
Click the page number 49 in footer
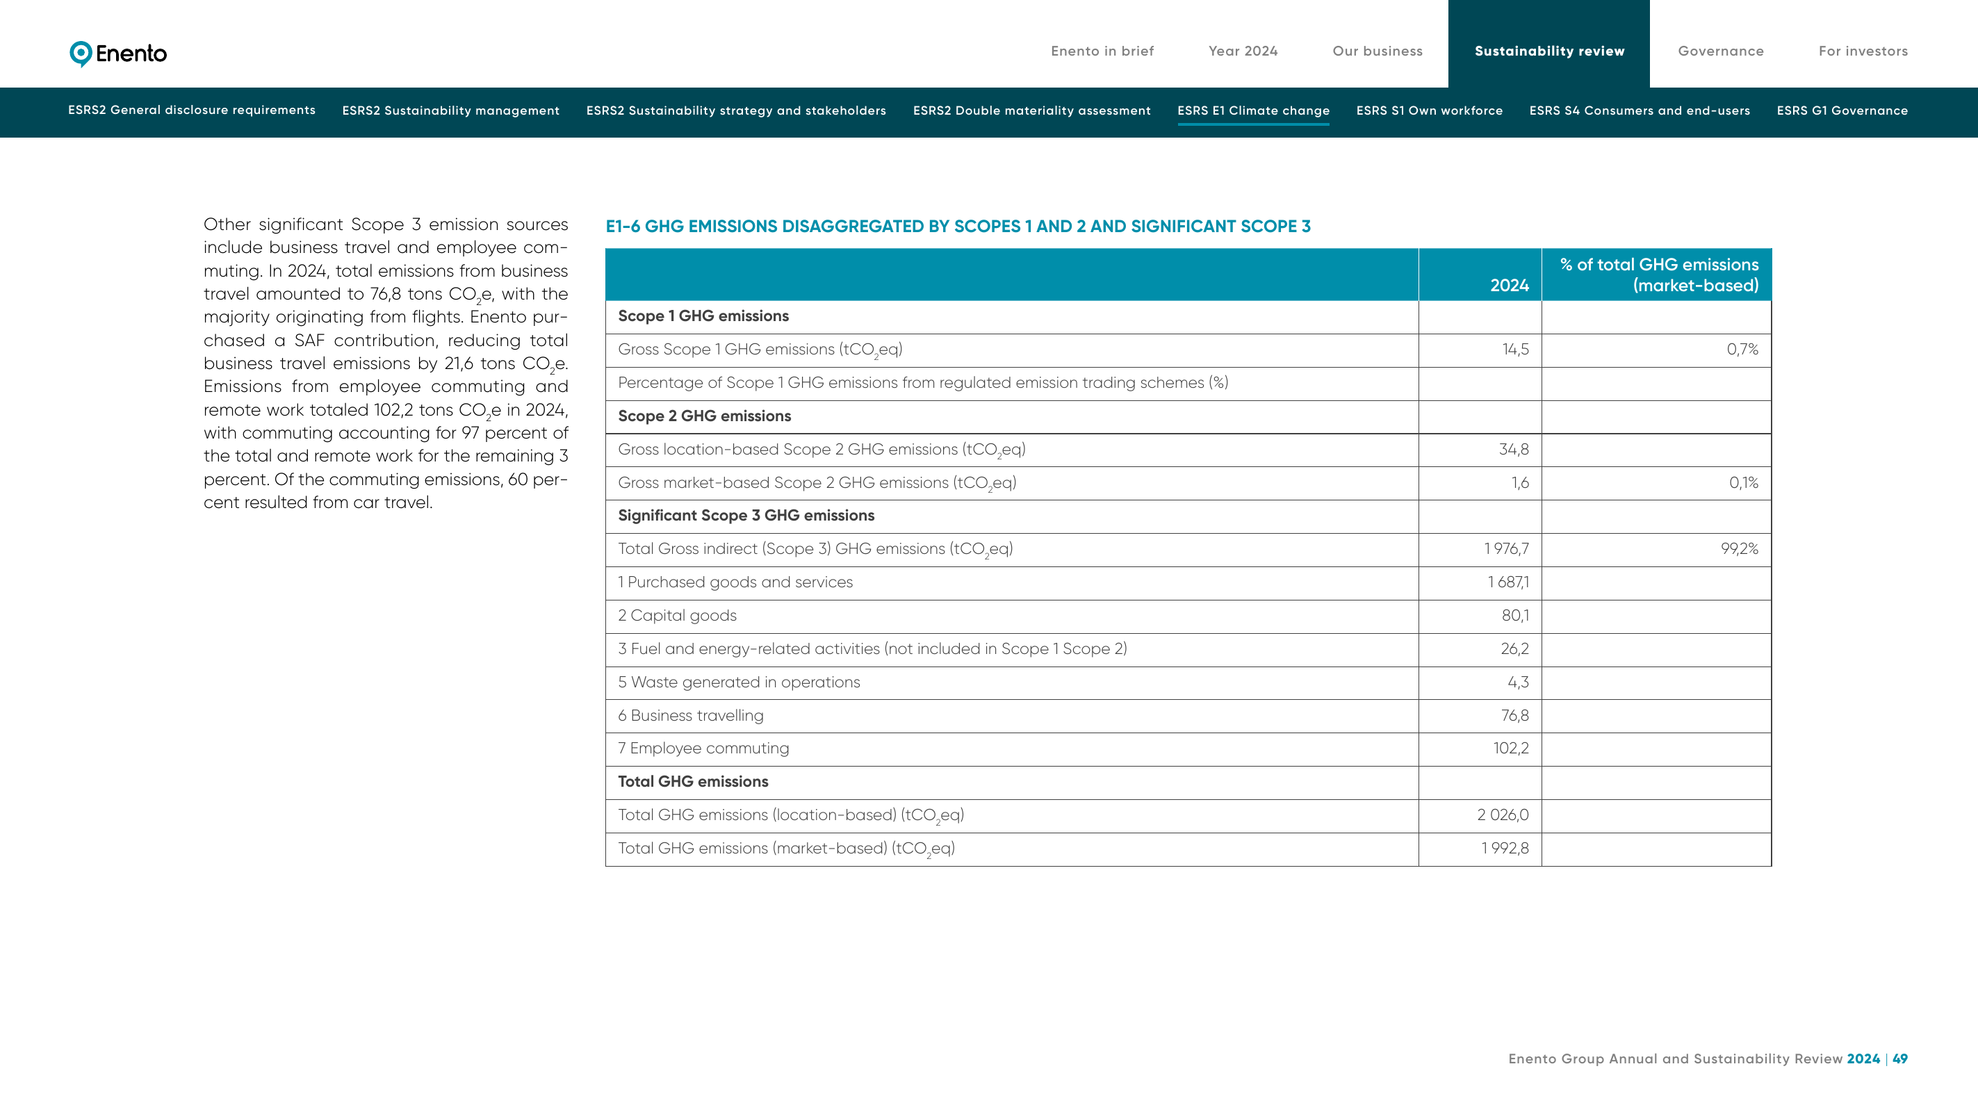coord(1899,1058)
